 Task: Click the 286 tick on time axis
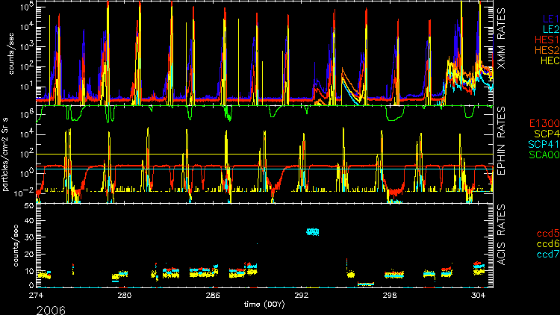tap(213, 296)
